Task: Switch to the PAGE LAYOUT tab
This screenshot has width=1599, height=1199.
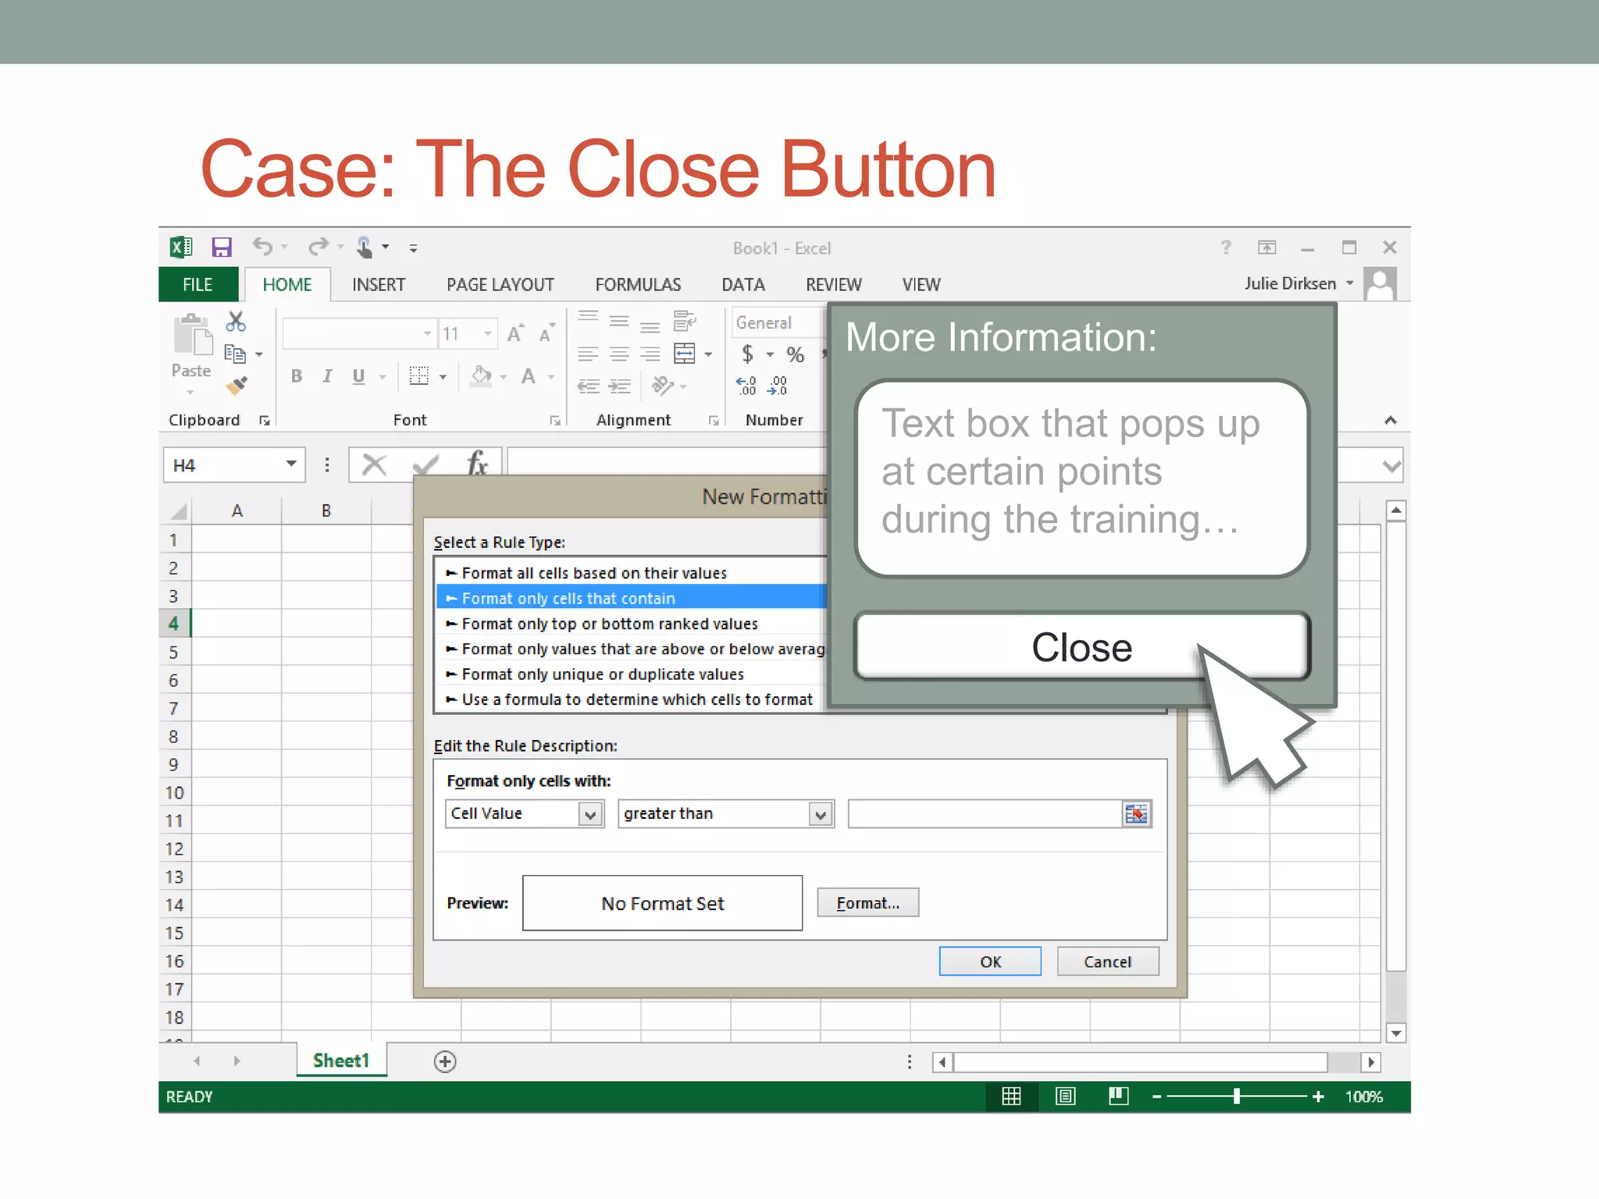Action: click(x=500, y=284)
